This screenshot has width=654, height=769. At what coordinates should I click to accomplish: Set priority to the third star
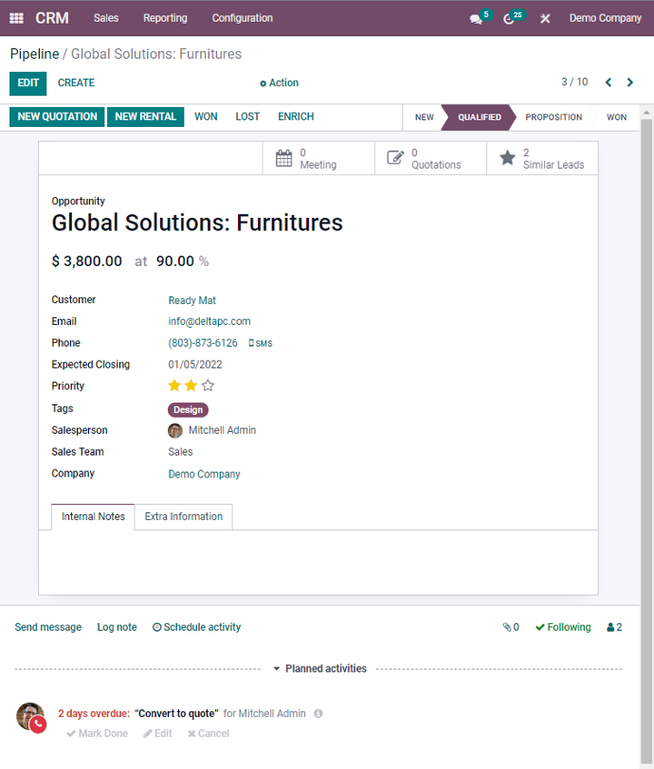point(208,385)
